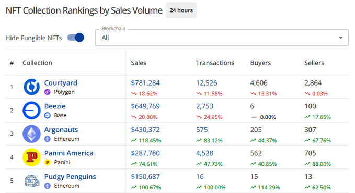Click rank number 3 for Argonauts
355x193 pixels.
click(12, 134)
